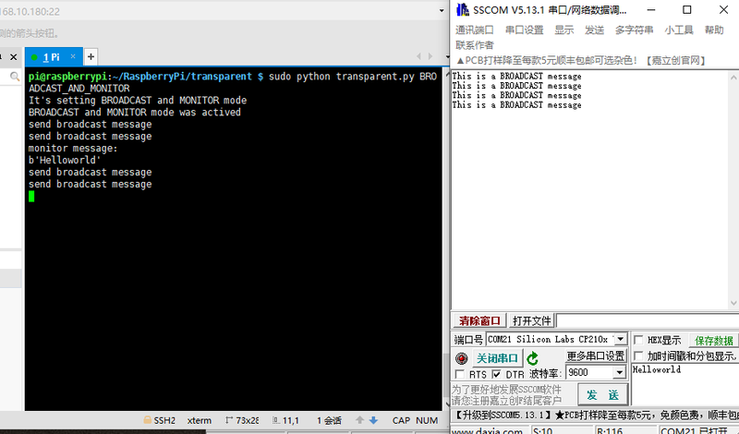Open the 小工具 menu in SSCOM
The image size is (739, 434).
pyautogui.click(x=679, y=30)
